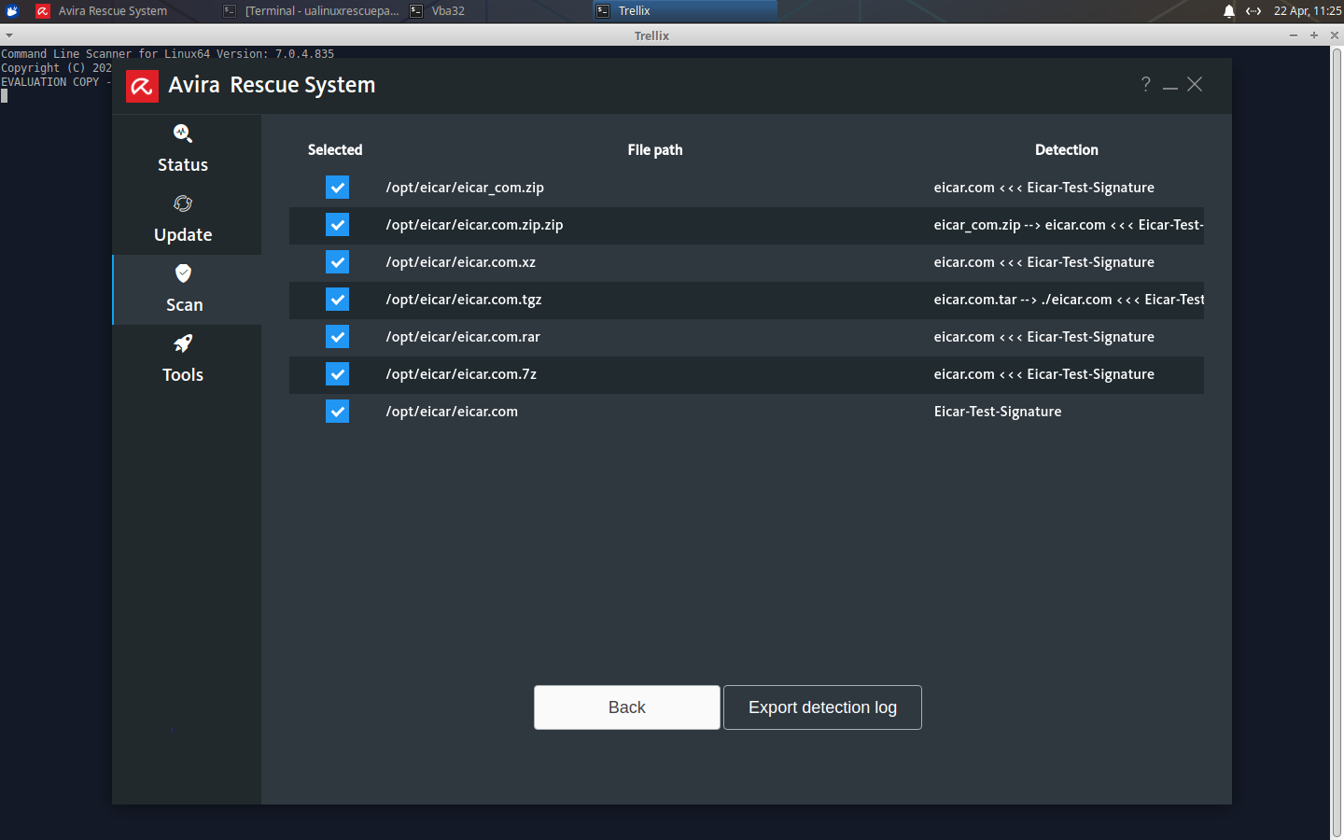The image size is (1344, 840).
Task: Open Update via the refresh icon
Action: pos(182,203)
